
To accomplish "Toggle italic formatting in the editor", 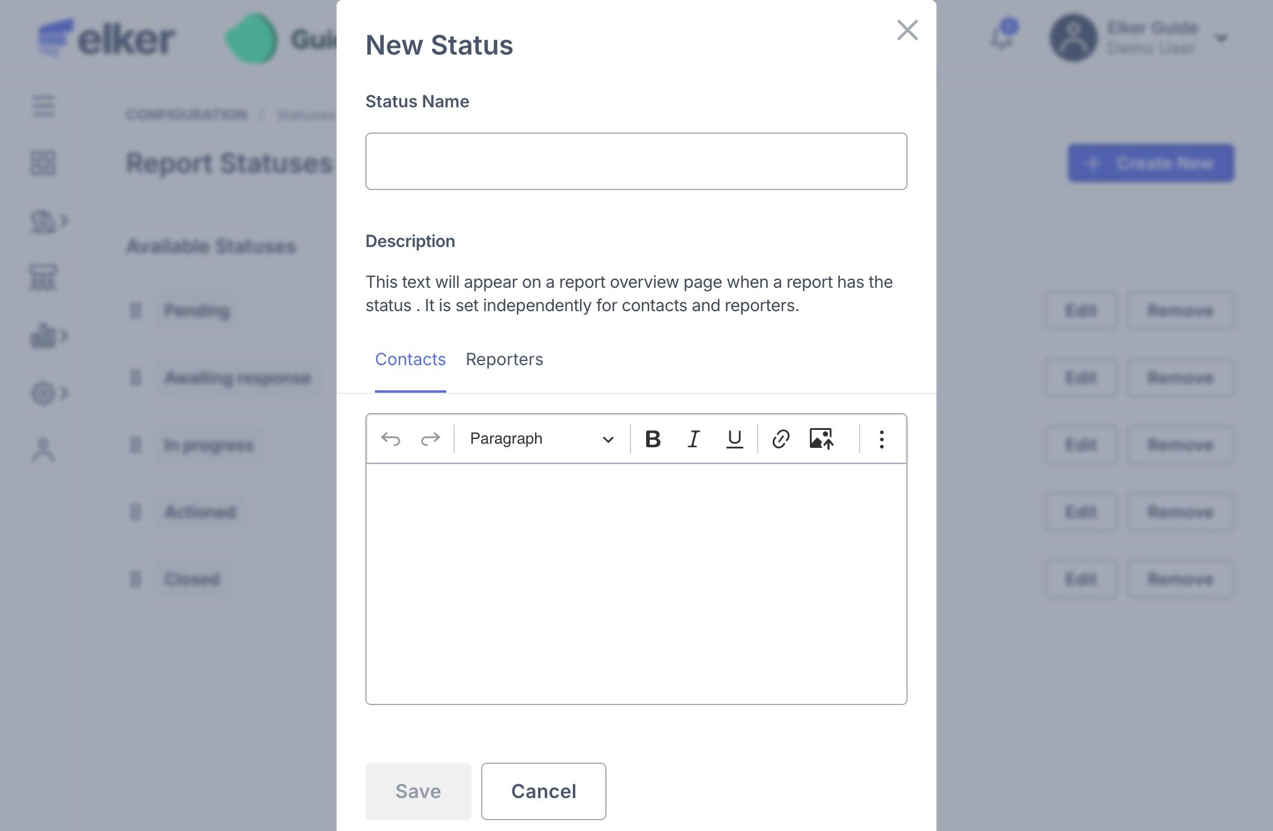I will pyautogui.click(x=693, y=439).
